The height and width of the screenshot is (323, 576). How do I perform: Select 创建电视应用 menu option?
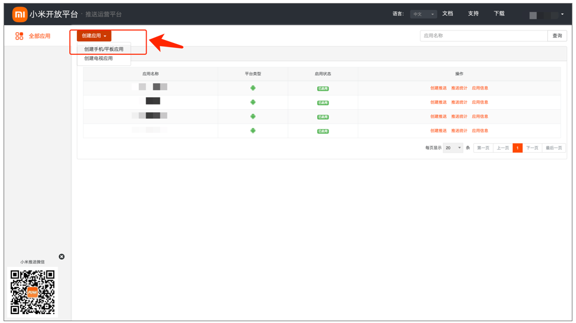coord(98,59)
